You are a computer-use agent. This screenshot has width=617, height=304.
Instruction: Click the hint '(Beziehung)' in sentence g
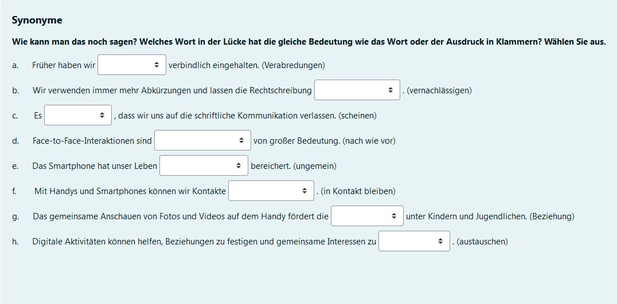pos(552,216)
